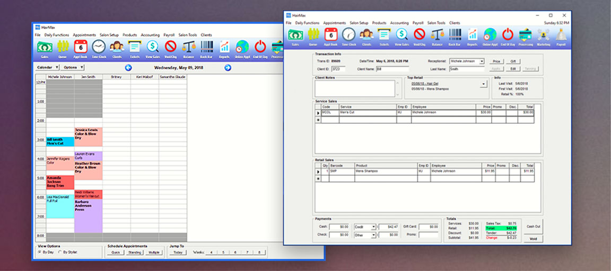Open the Salon Setup menu in the sales window

[x=359, y=23]
